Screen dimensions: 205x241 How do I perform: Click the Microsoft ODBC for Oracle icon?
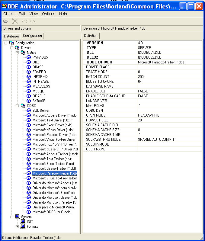coord(29,212)
